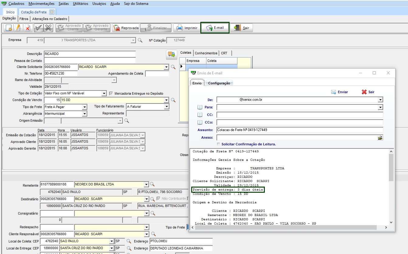Toggle the Não Contribuinte checkbox
This screenshot has width=408, height=254.
tap(158, 198)
